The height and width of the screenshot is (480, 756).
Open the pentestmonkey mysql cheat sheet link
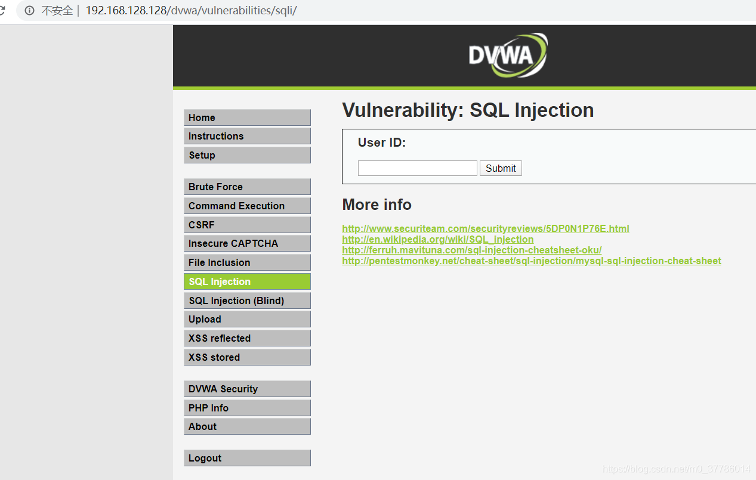(532, 261)
